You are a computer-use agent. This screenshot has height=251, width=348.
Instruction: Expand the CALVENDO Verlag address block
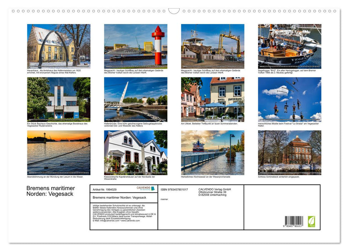coord(215,191)
